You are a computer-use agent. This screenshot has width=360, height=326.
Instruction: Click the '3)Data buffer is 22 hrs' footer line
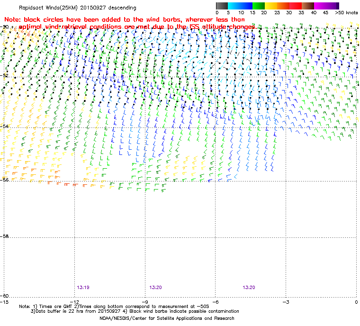[135, 311]
